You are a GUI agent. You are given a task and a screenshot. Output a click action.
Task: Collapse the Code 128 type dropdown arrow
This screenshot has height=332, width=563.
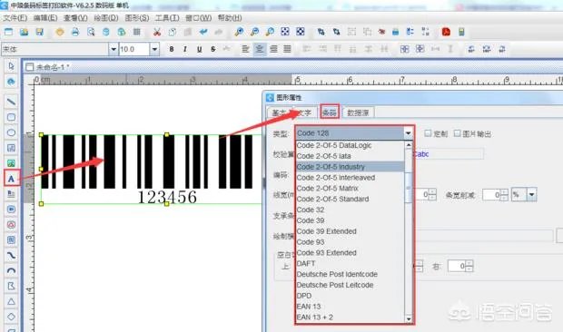coord(409,133)
